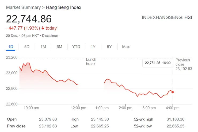Viewport: 198px width, 132px height.
Task: View the 5Y chart range
Action: coord(109,47)
